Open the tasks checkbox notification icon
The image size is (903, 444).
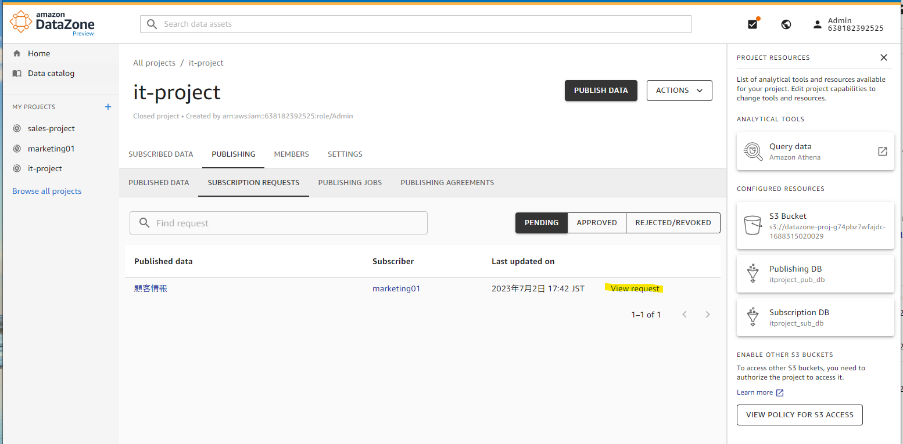[x=753, y=24]
